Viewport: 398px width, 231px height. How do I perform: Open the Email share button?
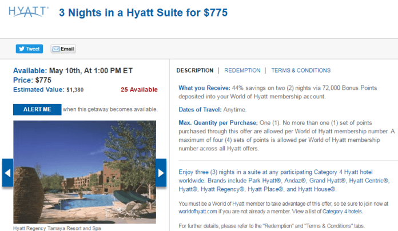point(63,49)
